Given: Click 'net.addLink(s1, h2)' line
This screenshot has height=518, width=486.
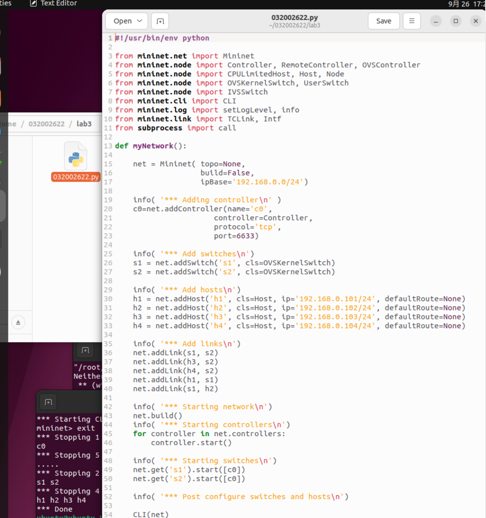Looking at the screenshot, I should (175, 389).
